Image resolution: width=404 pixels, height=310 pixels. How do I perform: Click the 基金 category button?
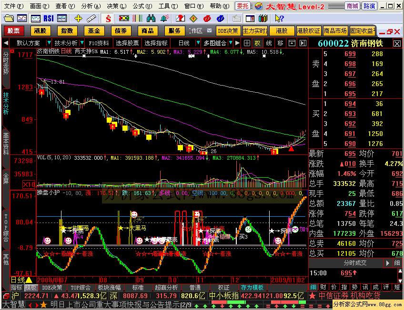click(x=94, y=31)
